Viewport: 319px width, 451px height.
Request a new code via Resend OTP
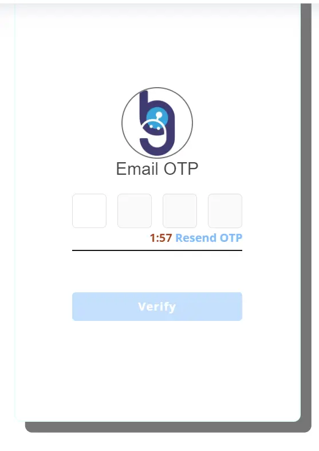(x=209, y=238)
